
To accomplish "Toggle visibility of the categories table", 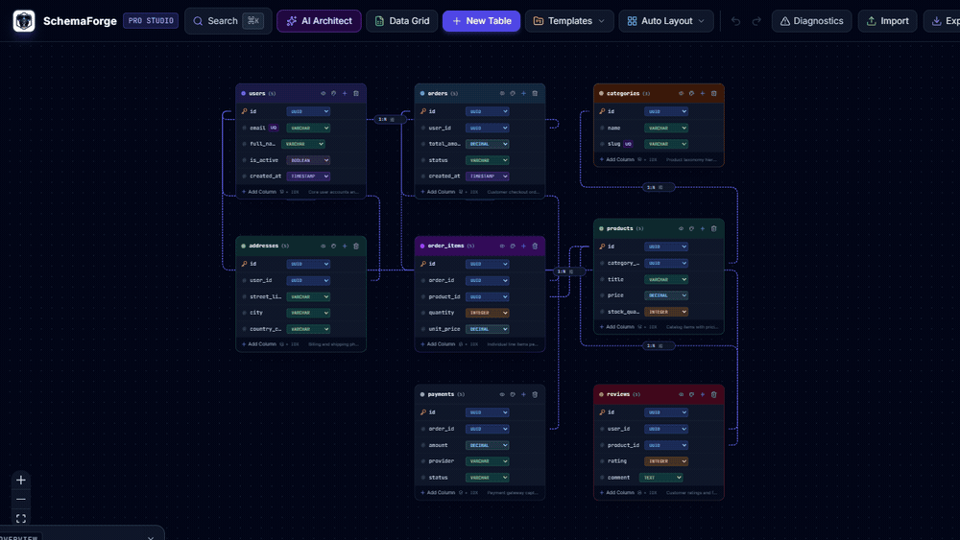I will point(681,94).
